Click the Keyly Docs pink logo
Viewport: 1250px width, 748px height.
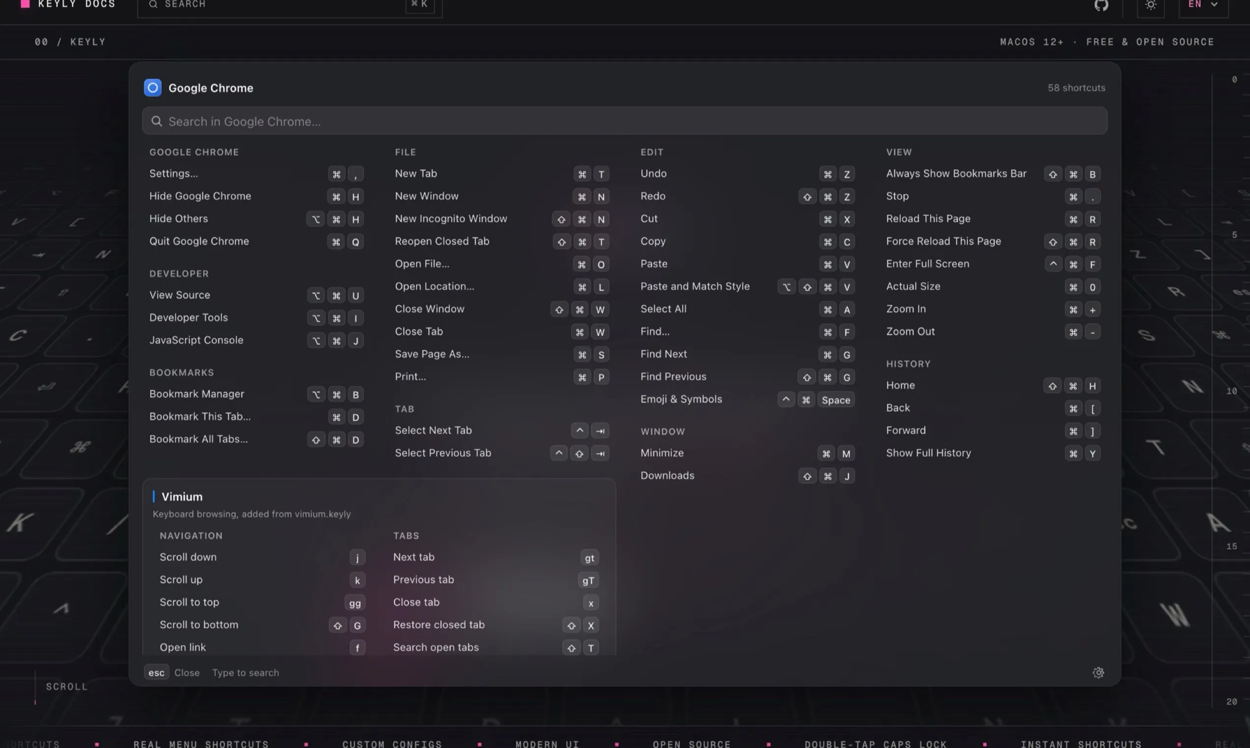point(25,4)
